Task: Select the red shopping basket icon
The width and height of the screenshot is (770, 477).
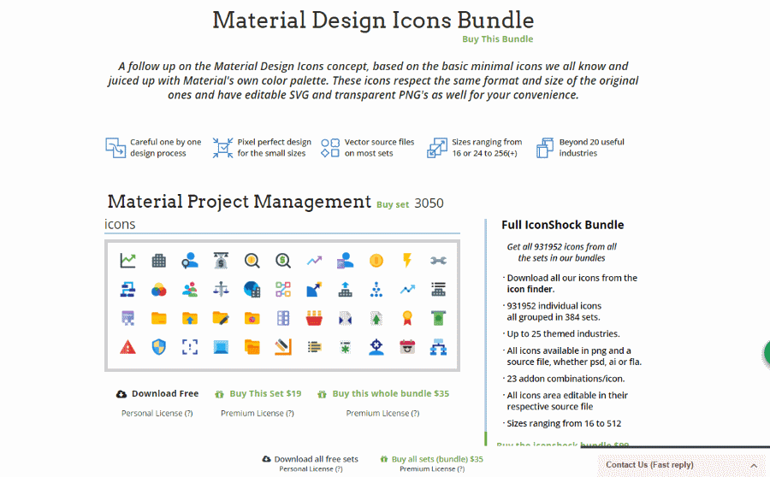Action: click(x=314, y=318)
